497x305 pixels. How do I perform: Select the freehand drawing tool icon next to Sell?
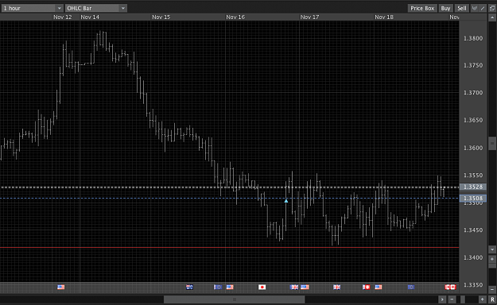[475, 8]
